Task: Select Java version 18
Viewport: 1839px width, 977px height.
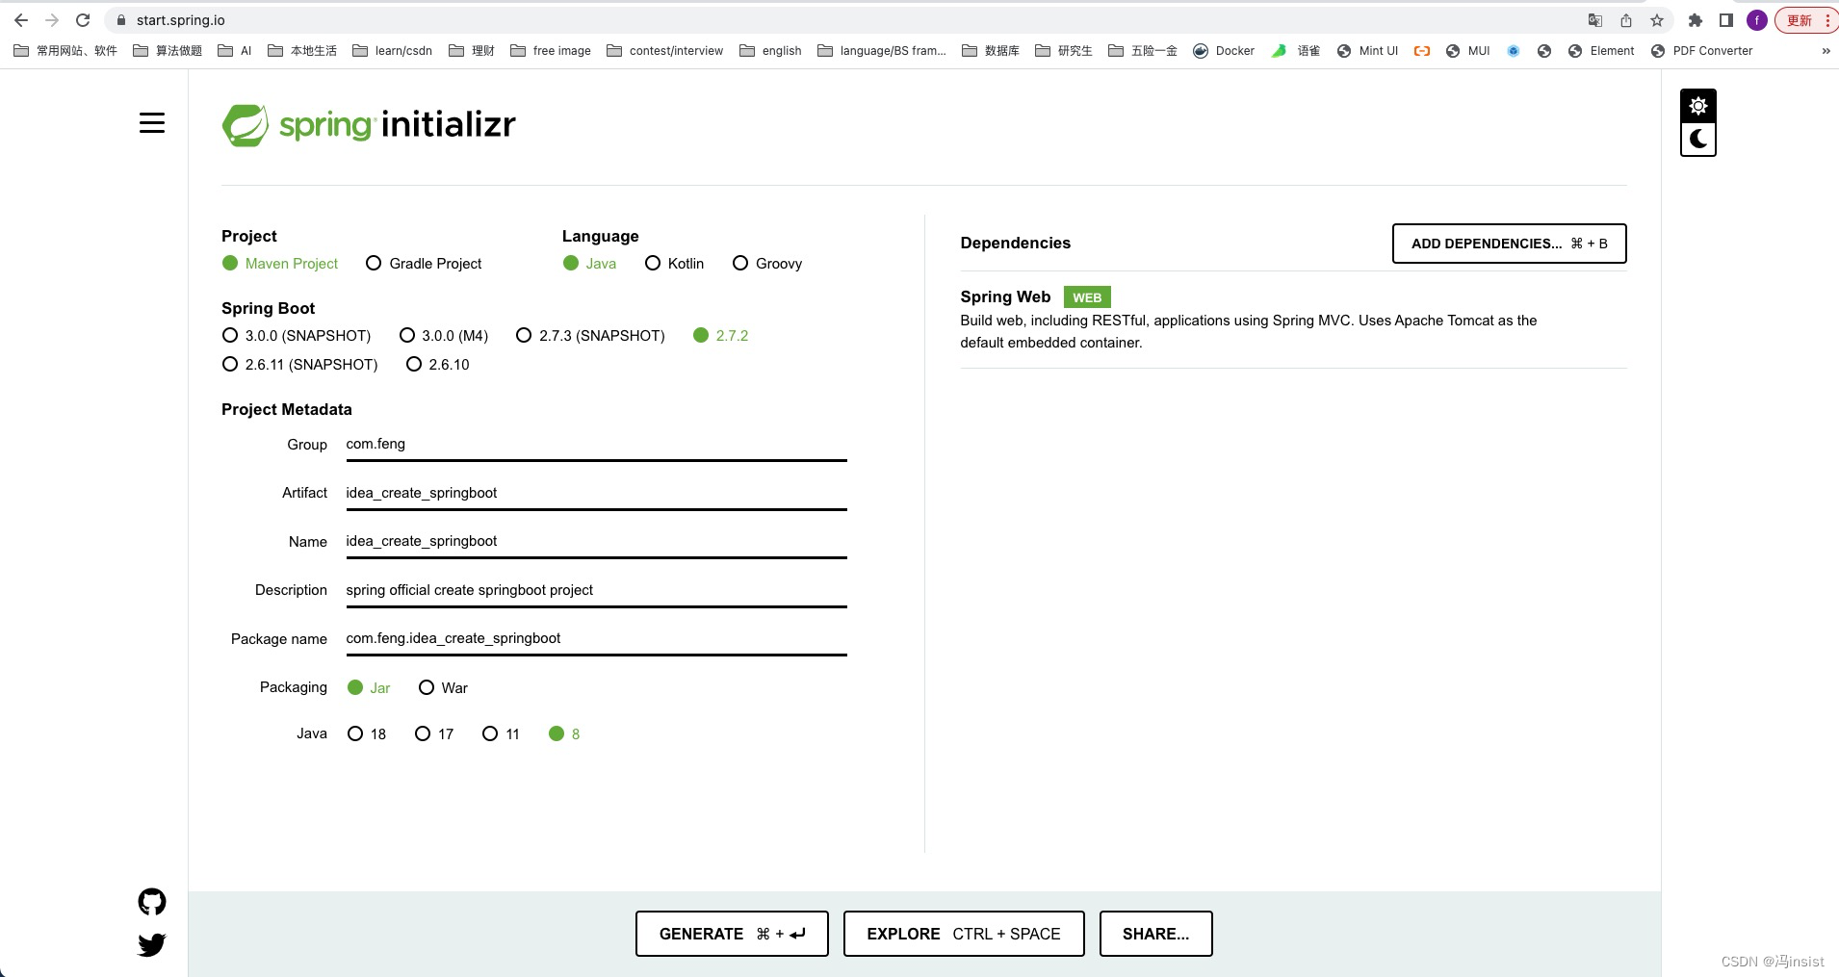Action: 367,734
